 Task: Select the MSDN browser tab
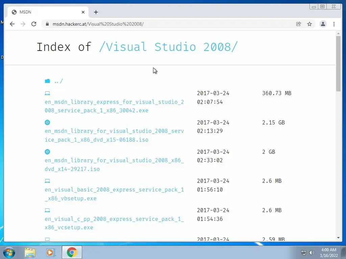point(48,12)
